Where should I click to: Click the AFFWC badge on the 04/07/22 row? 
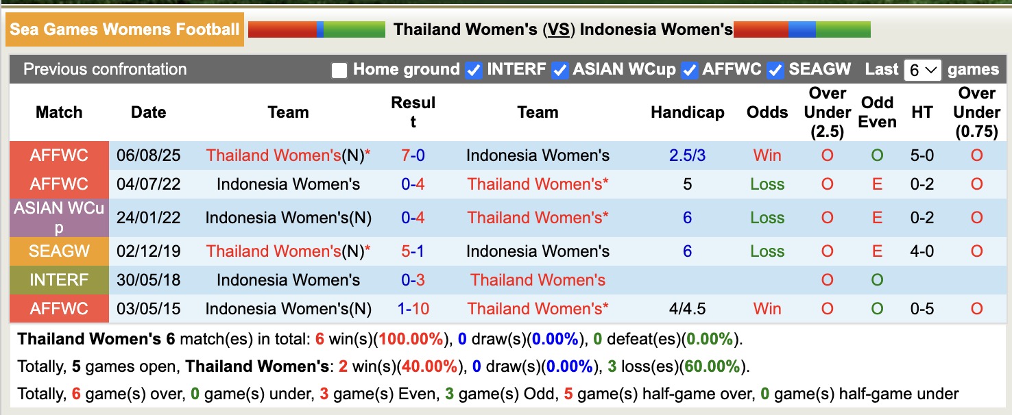pyautogui.click(x=59, y=184)
